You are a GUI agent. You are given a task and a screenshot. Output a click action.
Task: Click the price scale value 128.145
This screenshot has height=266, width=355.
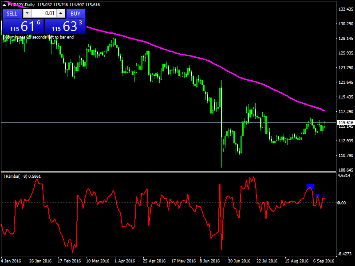click(x=346, y=39)
